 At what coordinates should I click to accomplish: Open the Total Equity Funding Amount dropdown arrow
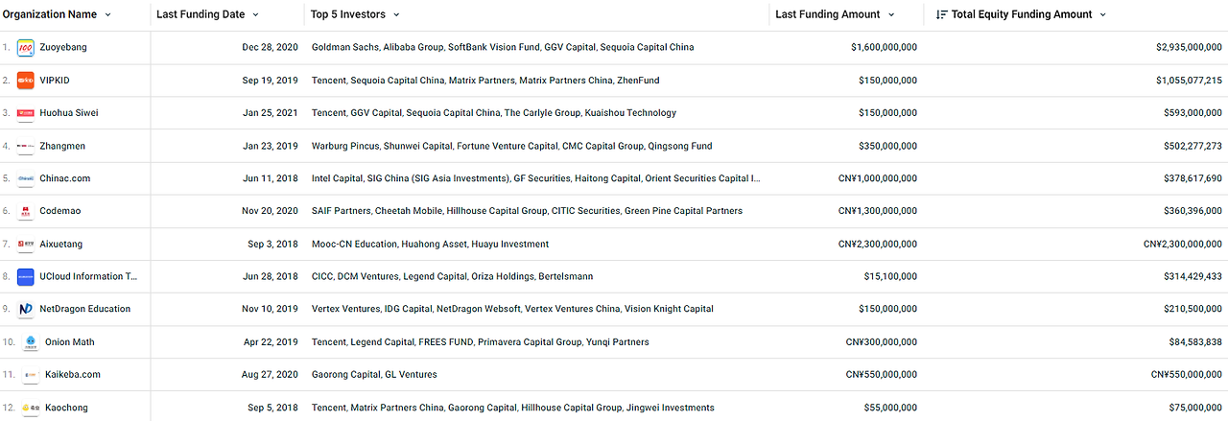[x=1102, y=15]
